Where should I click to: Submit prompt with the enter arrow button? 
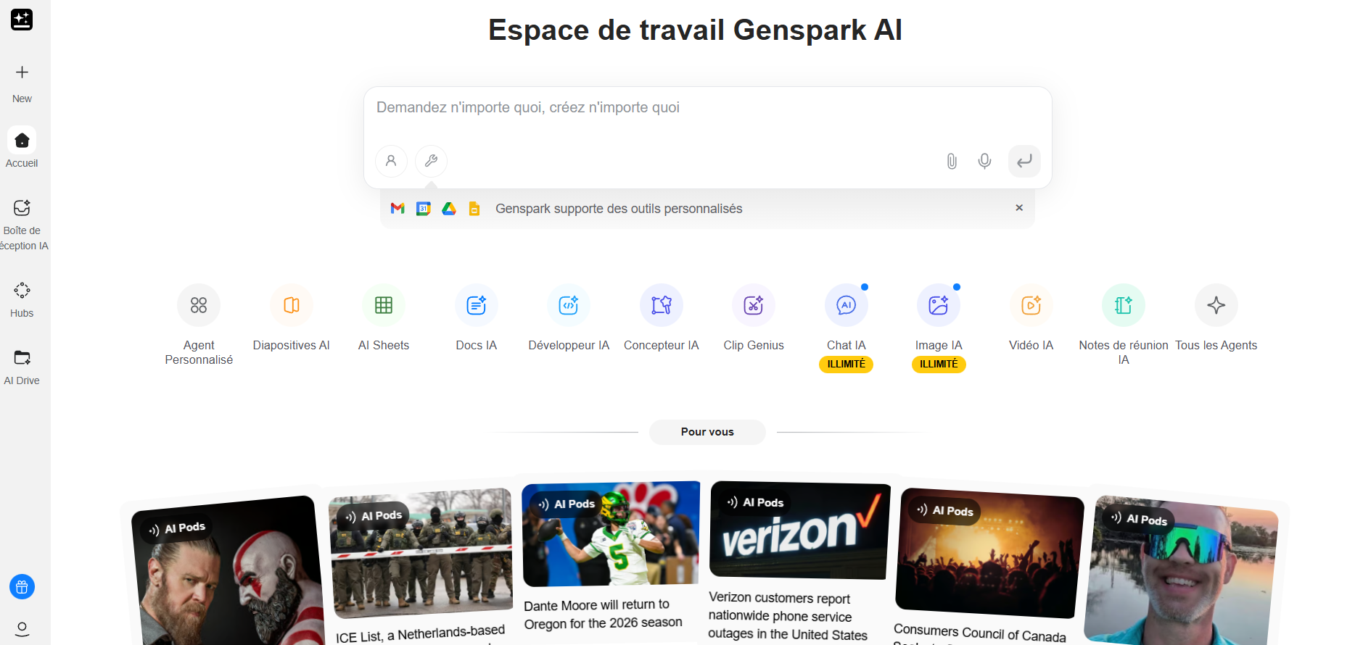pos(1024,161)
